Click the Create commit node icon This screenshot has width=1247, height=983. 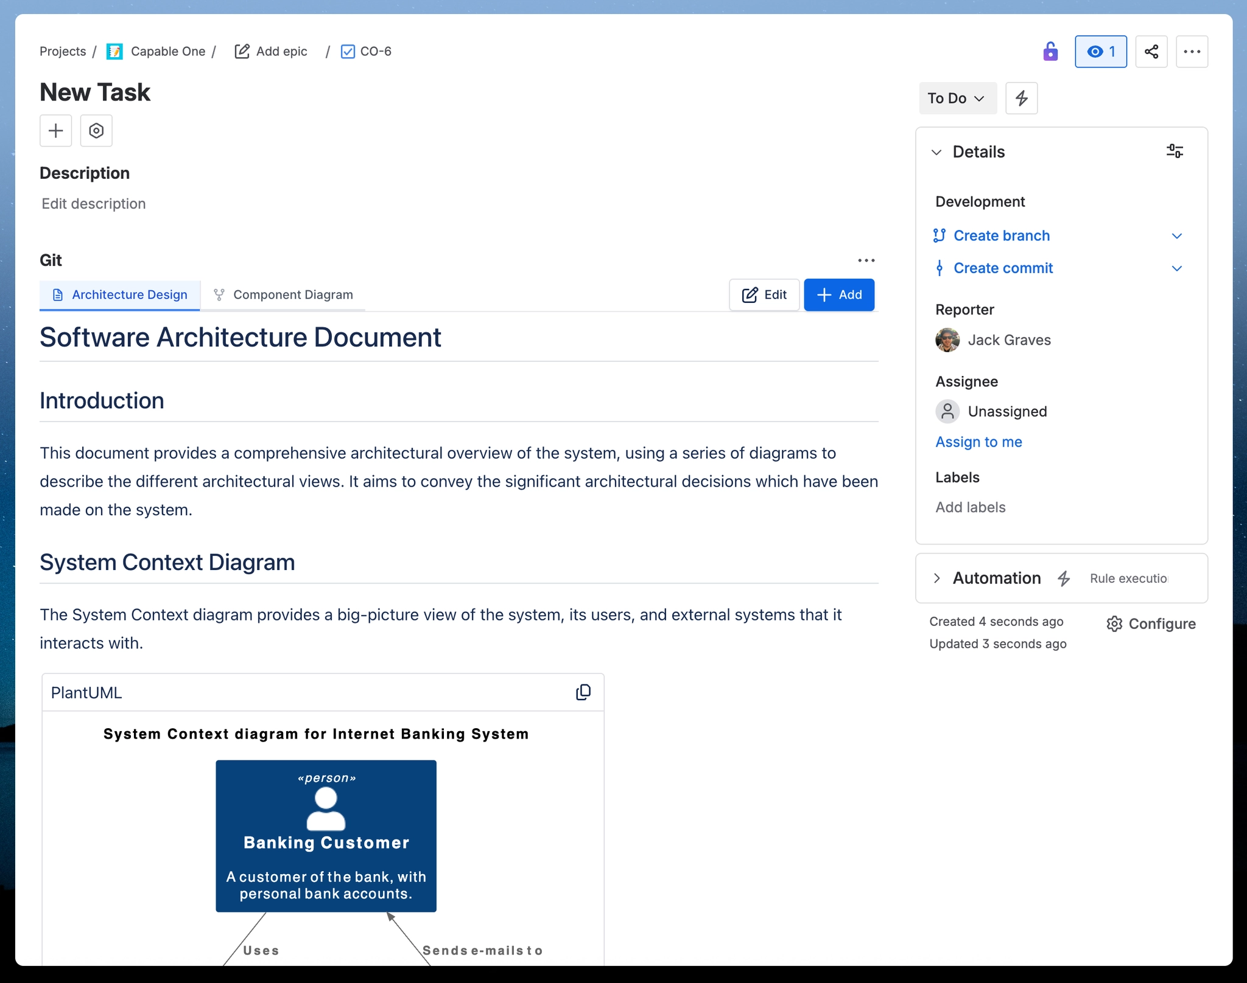pos(940,268)
